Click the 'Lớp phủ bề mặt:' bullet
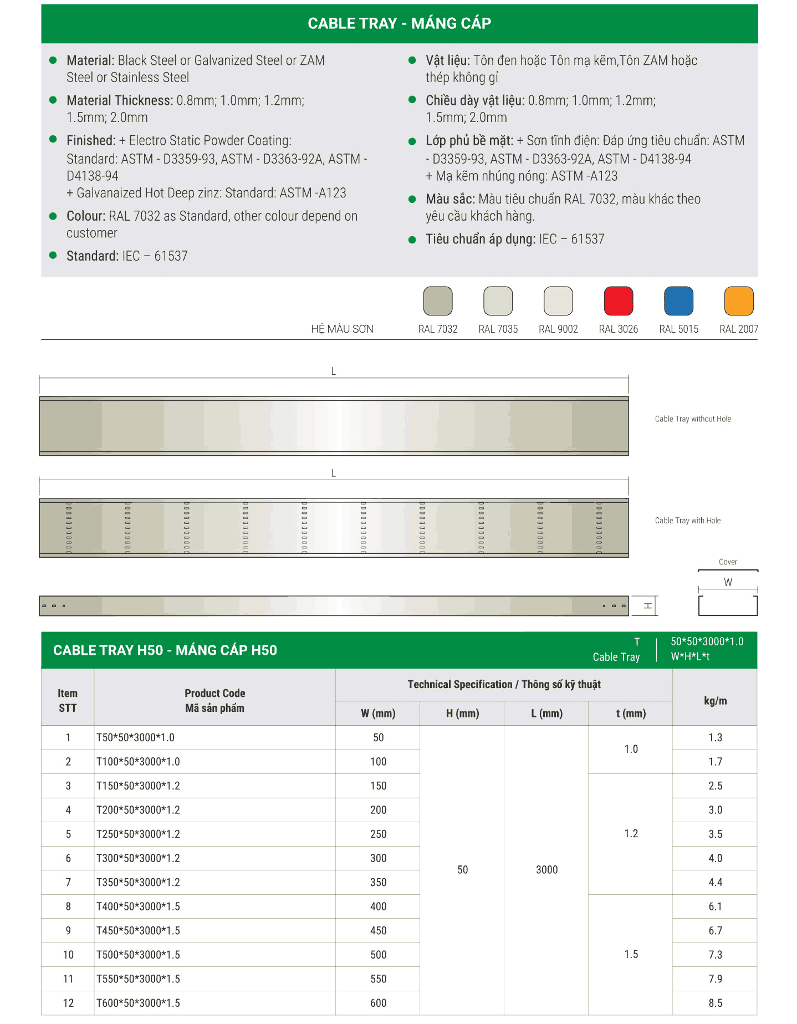797x1024 pixels. [x=585, y=158]
